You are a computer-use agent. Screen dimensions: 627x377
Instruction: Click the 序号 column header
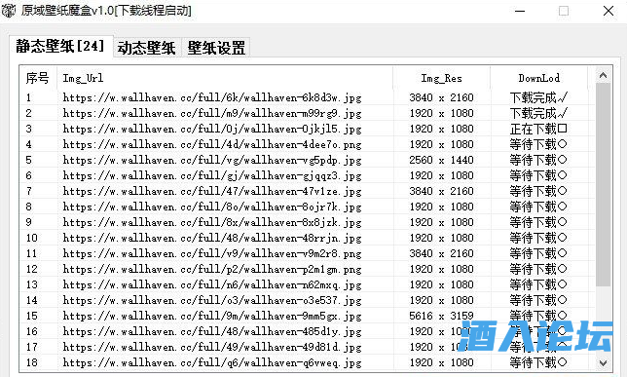pos(38,78)
